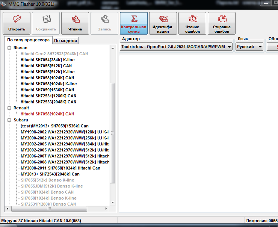Click Стирание ошибок (erase errors) button

tap(222, 23)
